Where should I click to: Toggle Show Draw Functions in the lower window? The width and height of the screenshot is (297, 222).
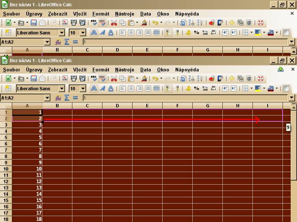[220, 78]
